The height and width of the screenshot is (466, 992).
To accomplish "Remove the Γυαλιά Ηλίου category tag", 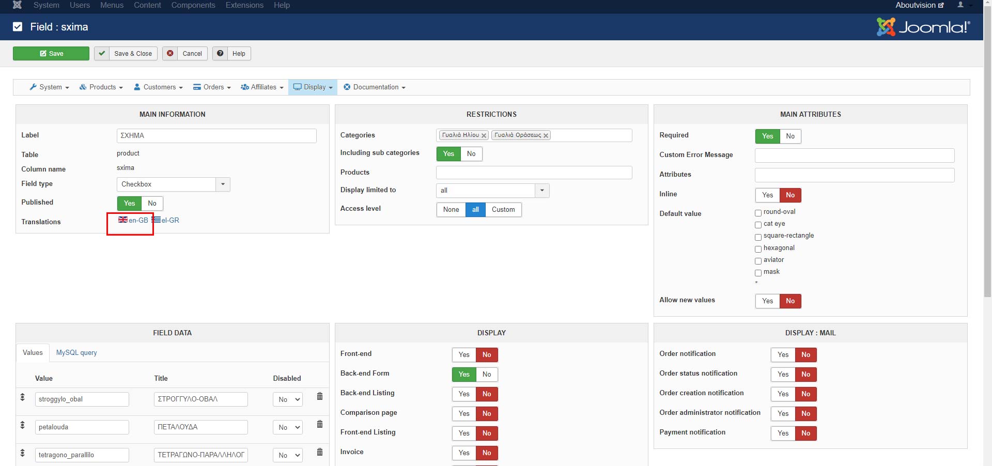I will (x=484, y=135).
